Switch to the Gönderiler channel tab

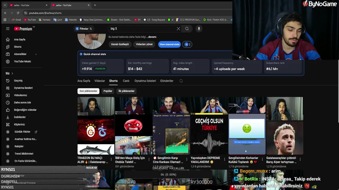(x=167, y=81)
